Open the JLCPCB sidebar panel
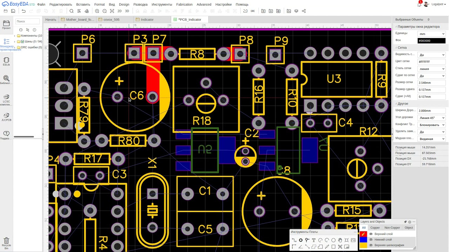Screen dimensions: 449x252 point(6,117)
